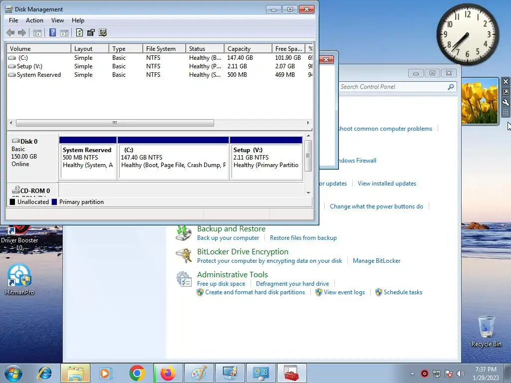The width and height of the screenshot is (511, 383).
Task: Click Manage BitLocker link
Action: [x=376, y=260]
